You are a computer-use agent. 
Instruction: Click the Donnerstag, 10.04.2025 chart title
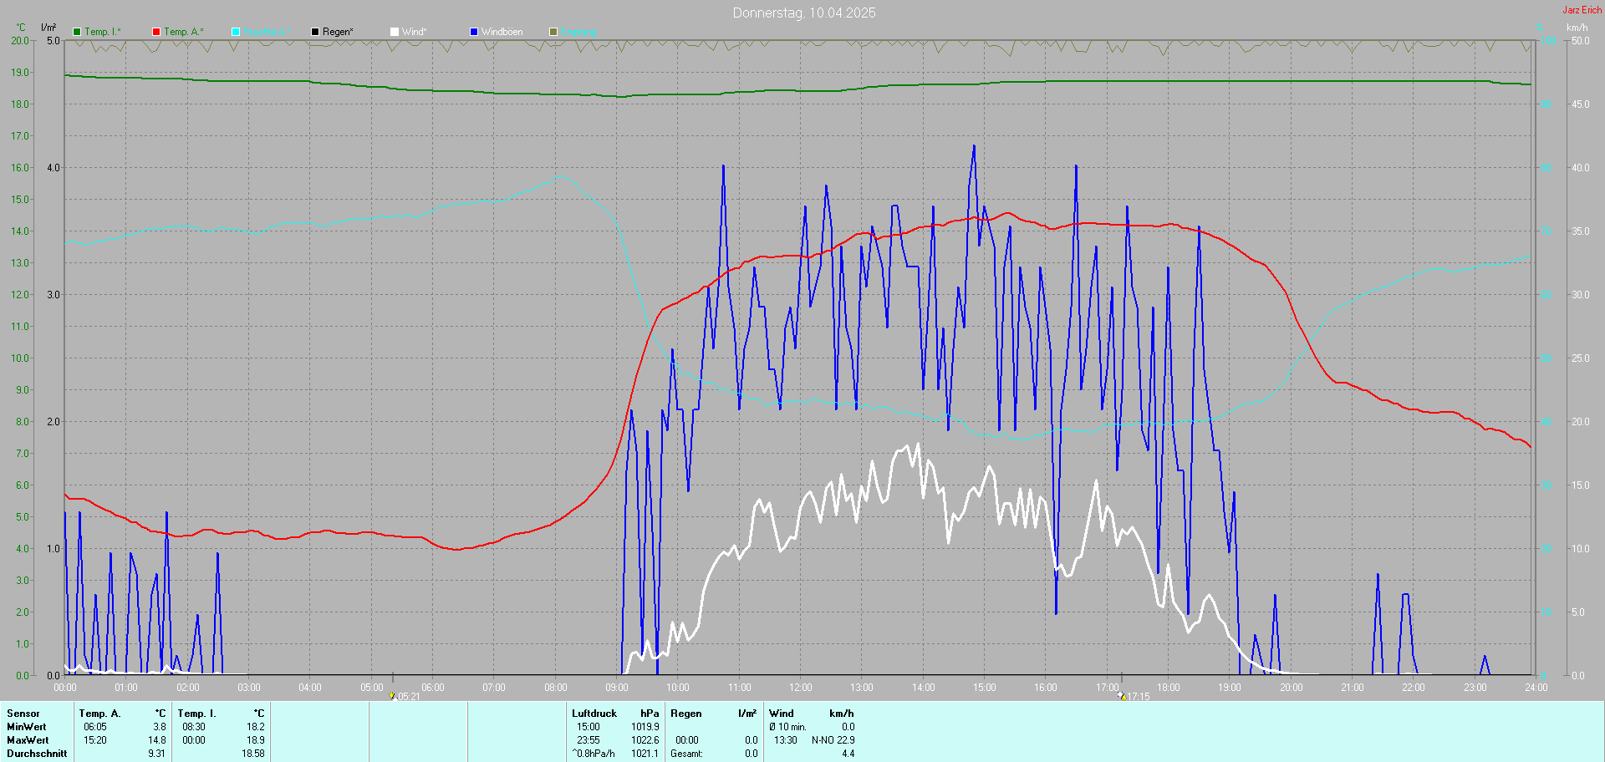coord(803,13)
